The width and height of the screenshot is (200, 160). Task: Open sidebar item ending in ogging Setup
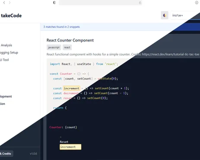click(9, 53)
